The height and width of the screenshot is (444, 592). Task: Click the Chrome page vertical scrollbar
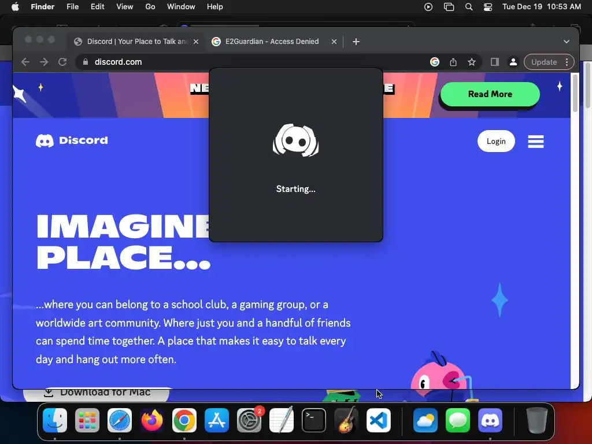(x=575, y=93)
